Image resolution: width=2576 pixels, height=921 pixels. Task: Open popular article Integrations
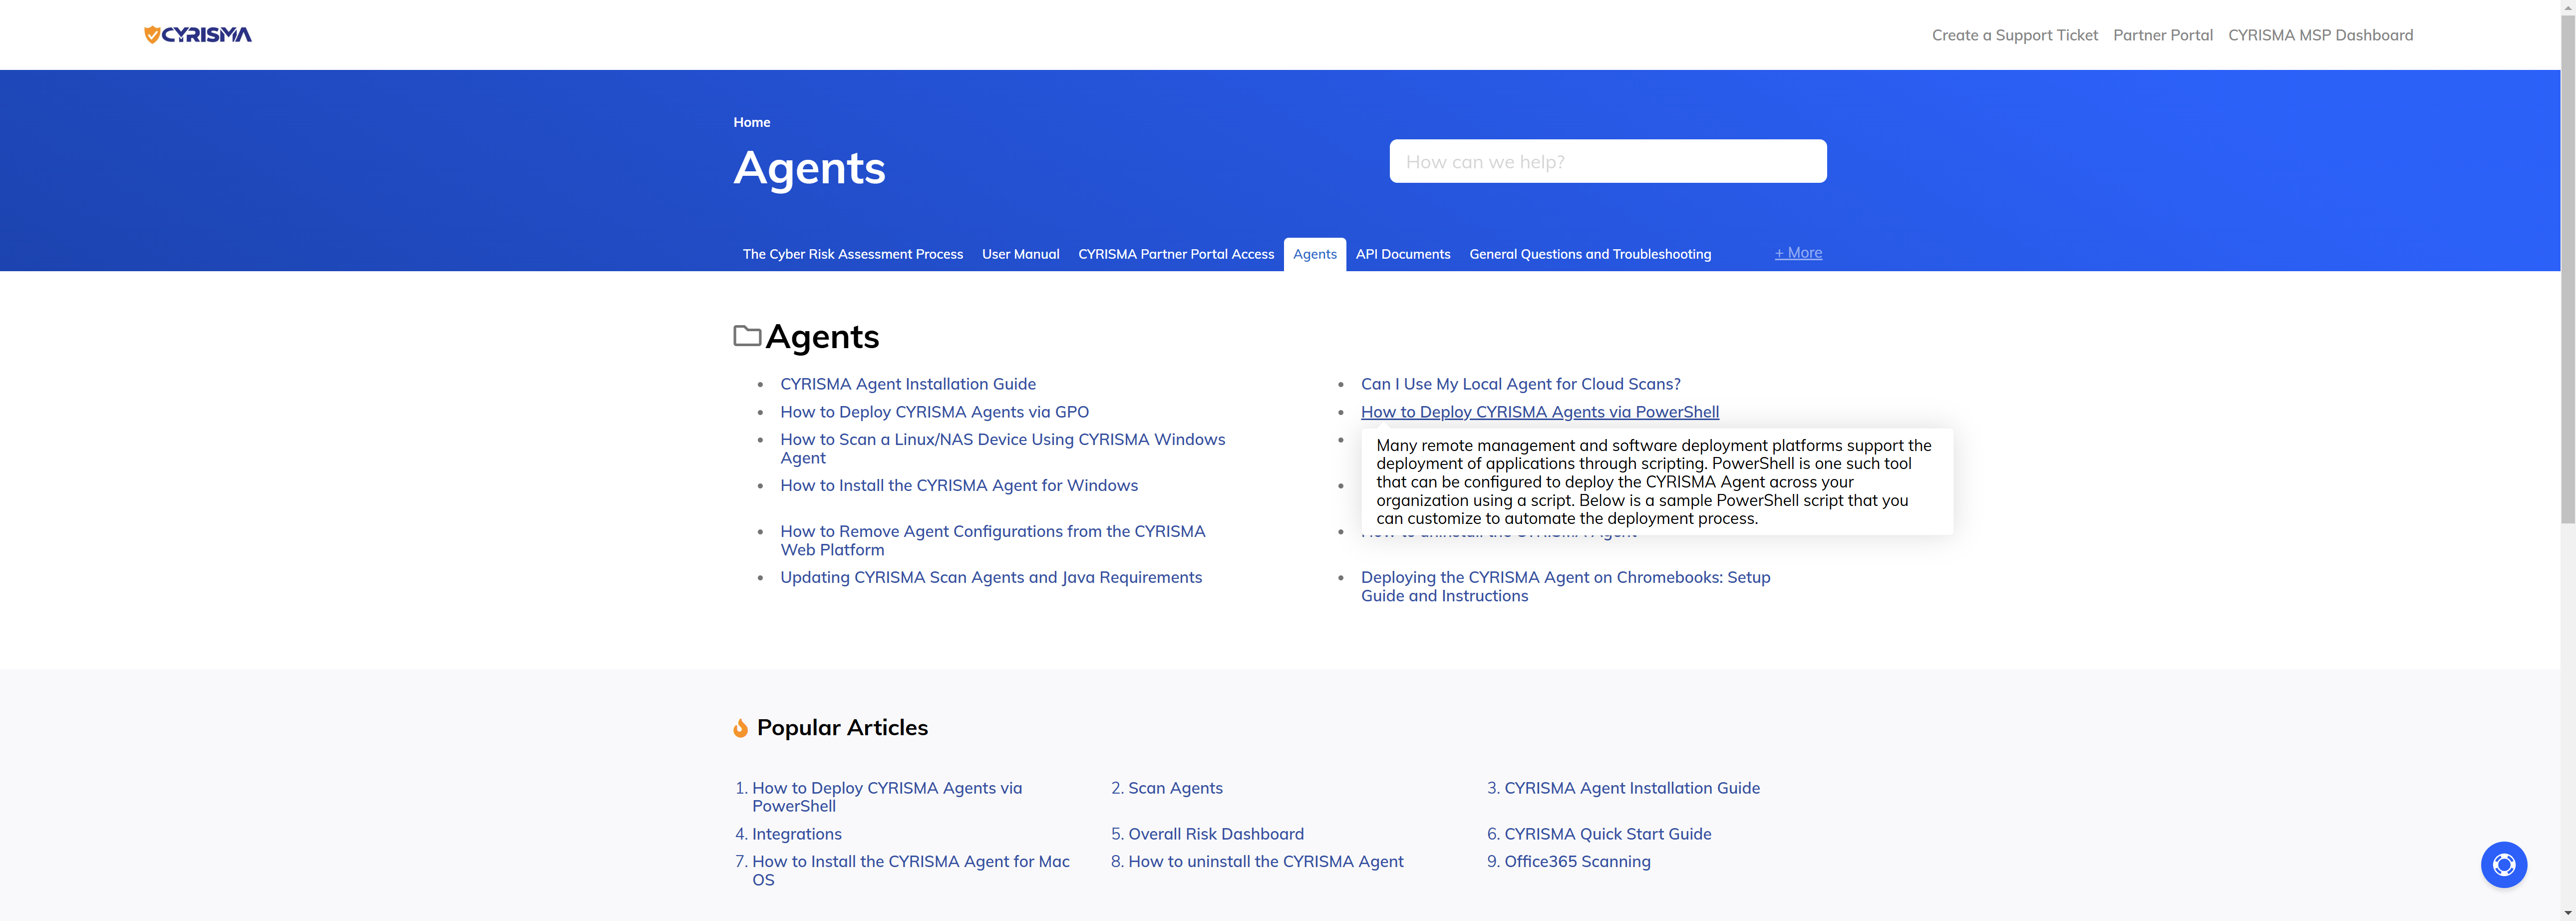[796, 834]
